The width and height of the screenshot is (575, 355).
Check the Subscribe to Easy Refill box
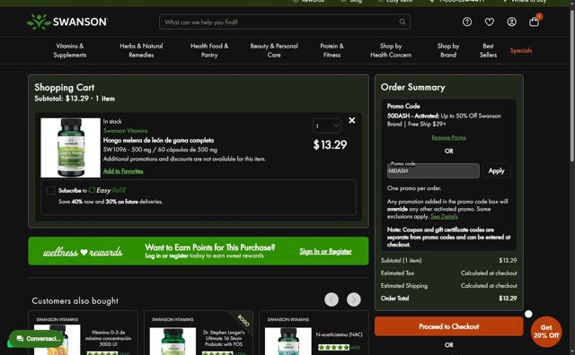click(x=51, y=190)
